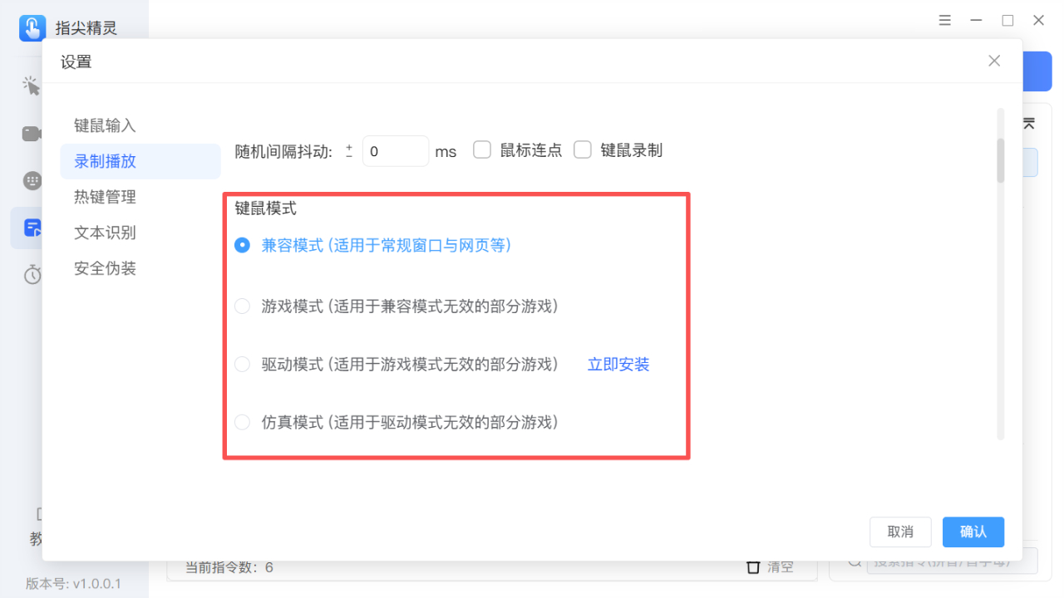Select the 录制播放 settings section

pyautogui.click(x=140, y=161)
